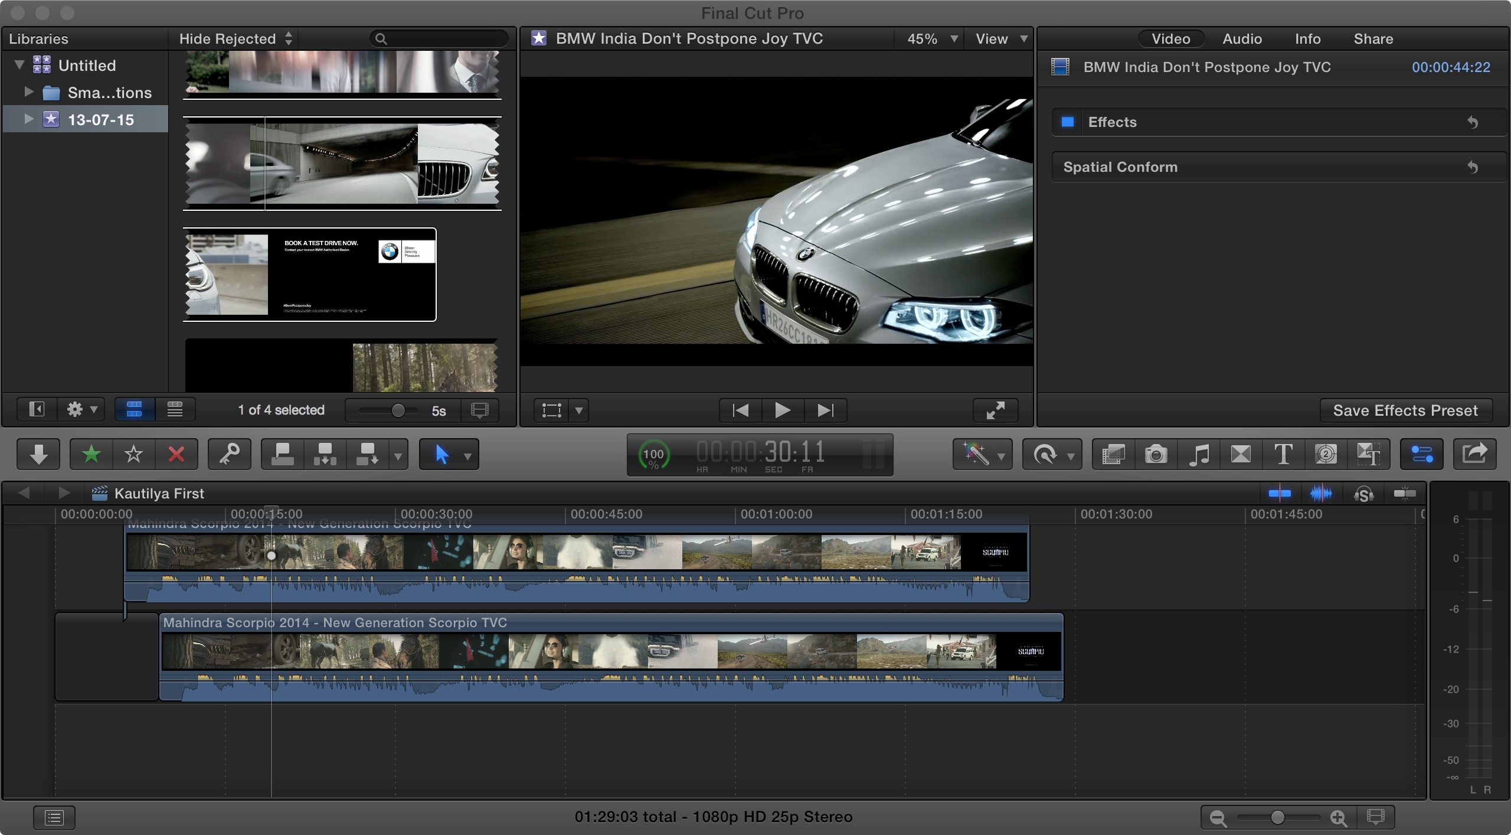Open the browser gear action menu

pos(81,410)
